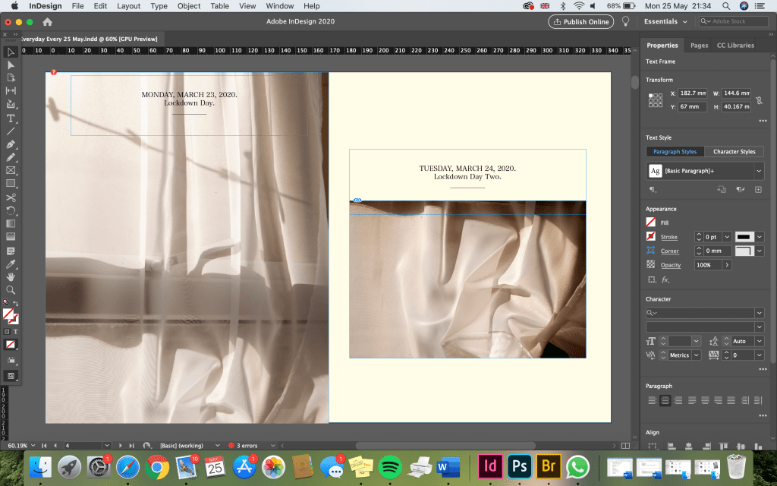Select the Type tool
Screen dimensions: 777x486
coord(11,118)
